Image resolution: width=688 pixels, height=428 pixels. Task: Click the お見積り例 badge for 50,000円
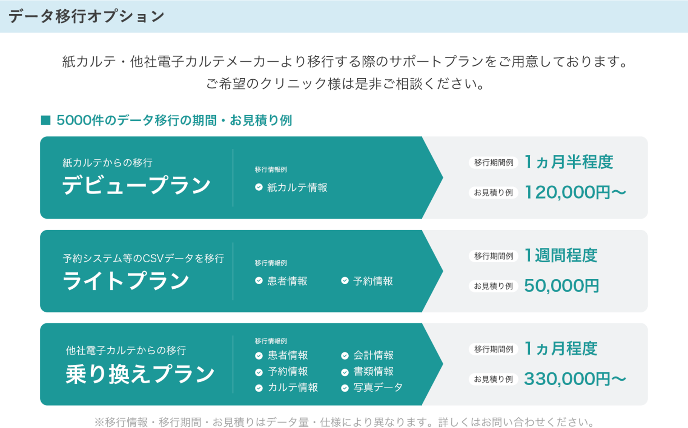coord(493,286)
